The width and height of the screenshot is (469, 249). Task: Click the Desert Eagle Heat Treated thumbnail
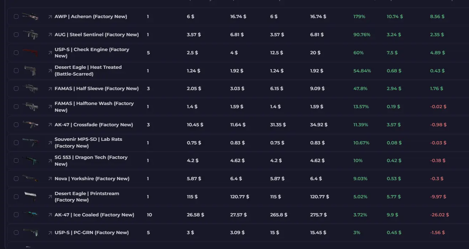pyautogui.click(x=30, y=71)
